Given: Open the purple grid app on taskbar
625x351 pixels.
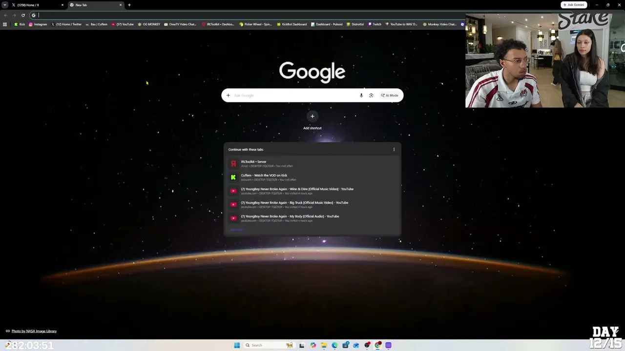Looking at the screenshot, I should (x=389, y=345).
